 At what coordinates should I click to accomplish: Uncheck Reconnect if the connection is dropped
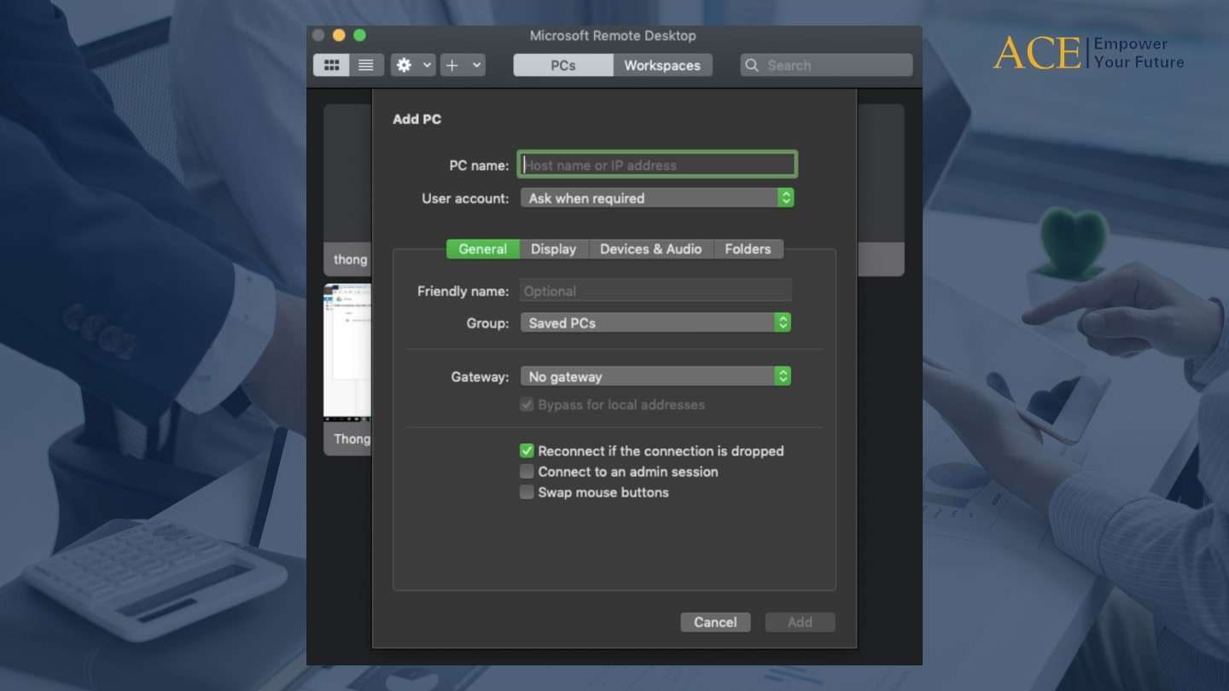(x=527, y=450)
